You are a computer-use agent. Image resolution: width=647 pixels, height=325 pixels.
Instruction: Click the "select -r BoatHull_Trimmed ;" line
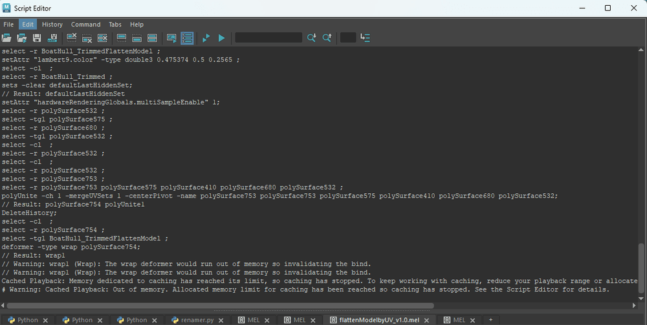(x=57, y=77)
